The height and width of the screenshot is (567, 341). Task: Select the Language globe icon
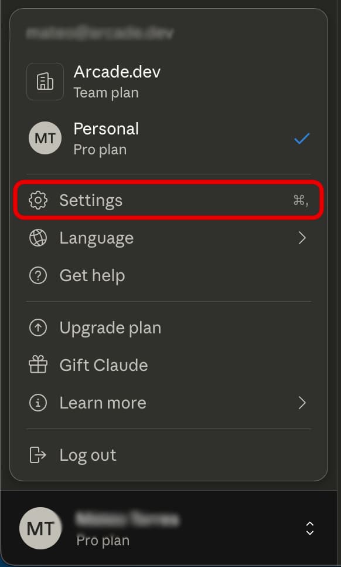38,238
